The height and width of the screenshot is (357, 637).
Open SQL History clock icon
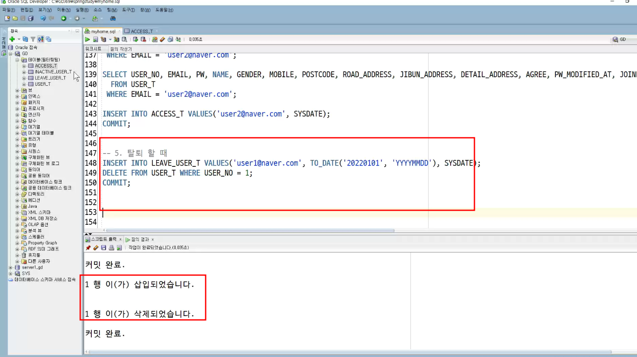pos(170,39)
